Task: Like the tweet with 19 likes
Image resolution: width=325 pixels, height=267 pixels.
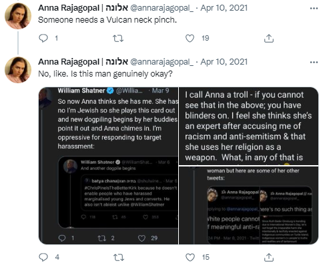Action: 190,39
